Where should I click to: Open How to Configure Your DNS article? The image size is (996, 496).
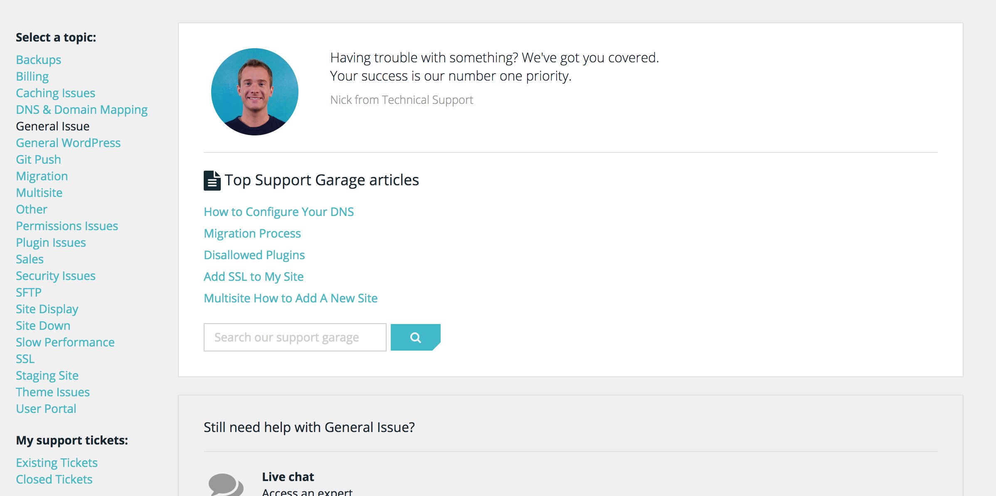click(279, 212)
